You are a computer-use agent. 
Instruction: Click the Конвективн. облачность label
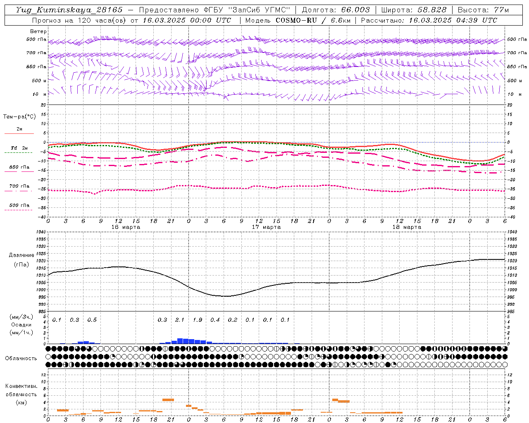[21, 390]
